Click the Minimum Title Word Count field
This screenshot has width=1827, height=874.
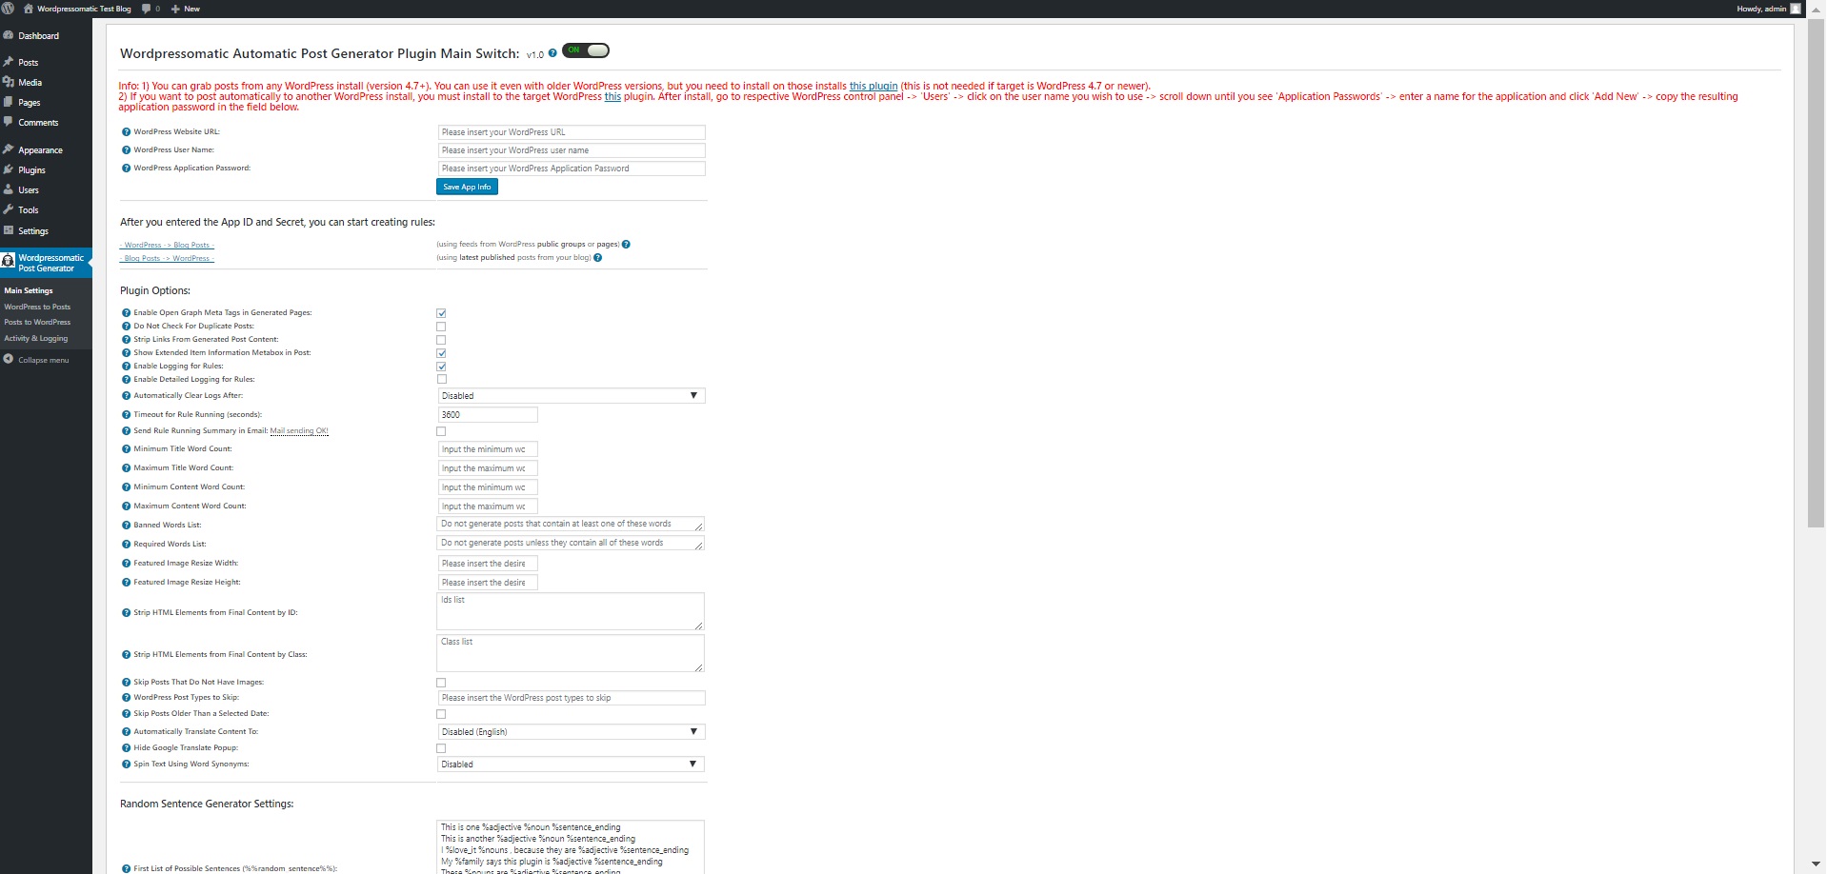click(x=488, y=449)
